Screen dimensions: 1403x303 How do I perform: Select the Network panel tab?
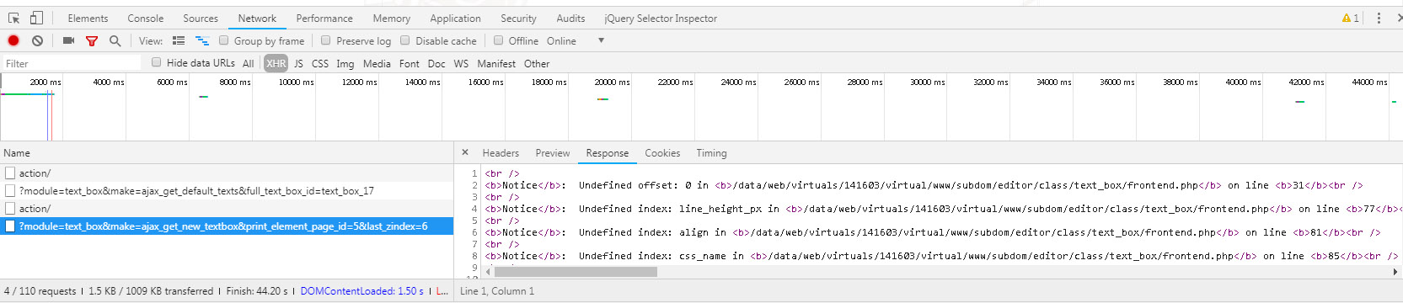[257, 18]
